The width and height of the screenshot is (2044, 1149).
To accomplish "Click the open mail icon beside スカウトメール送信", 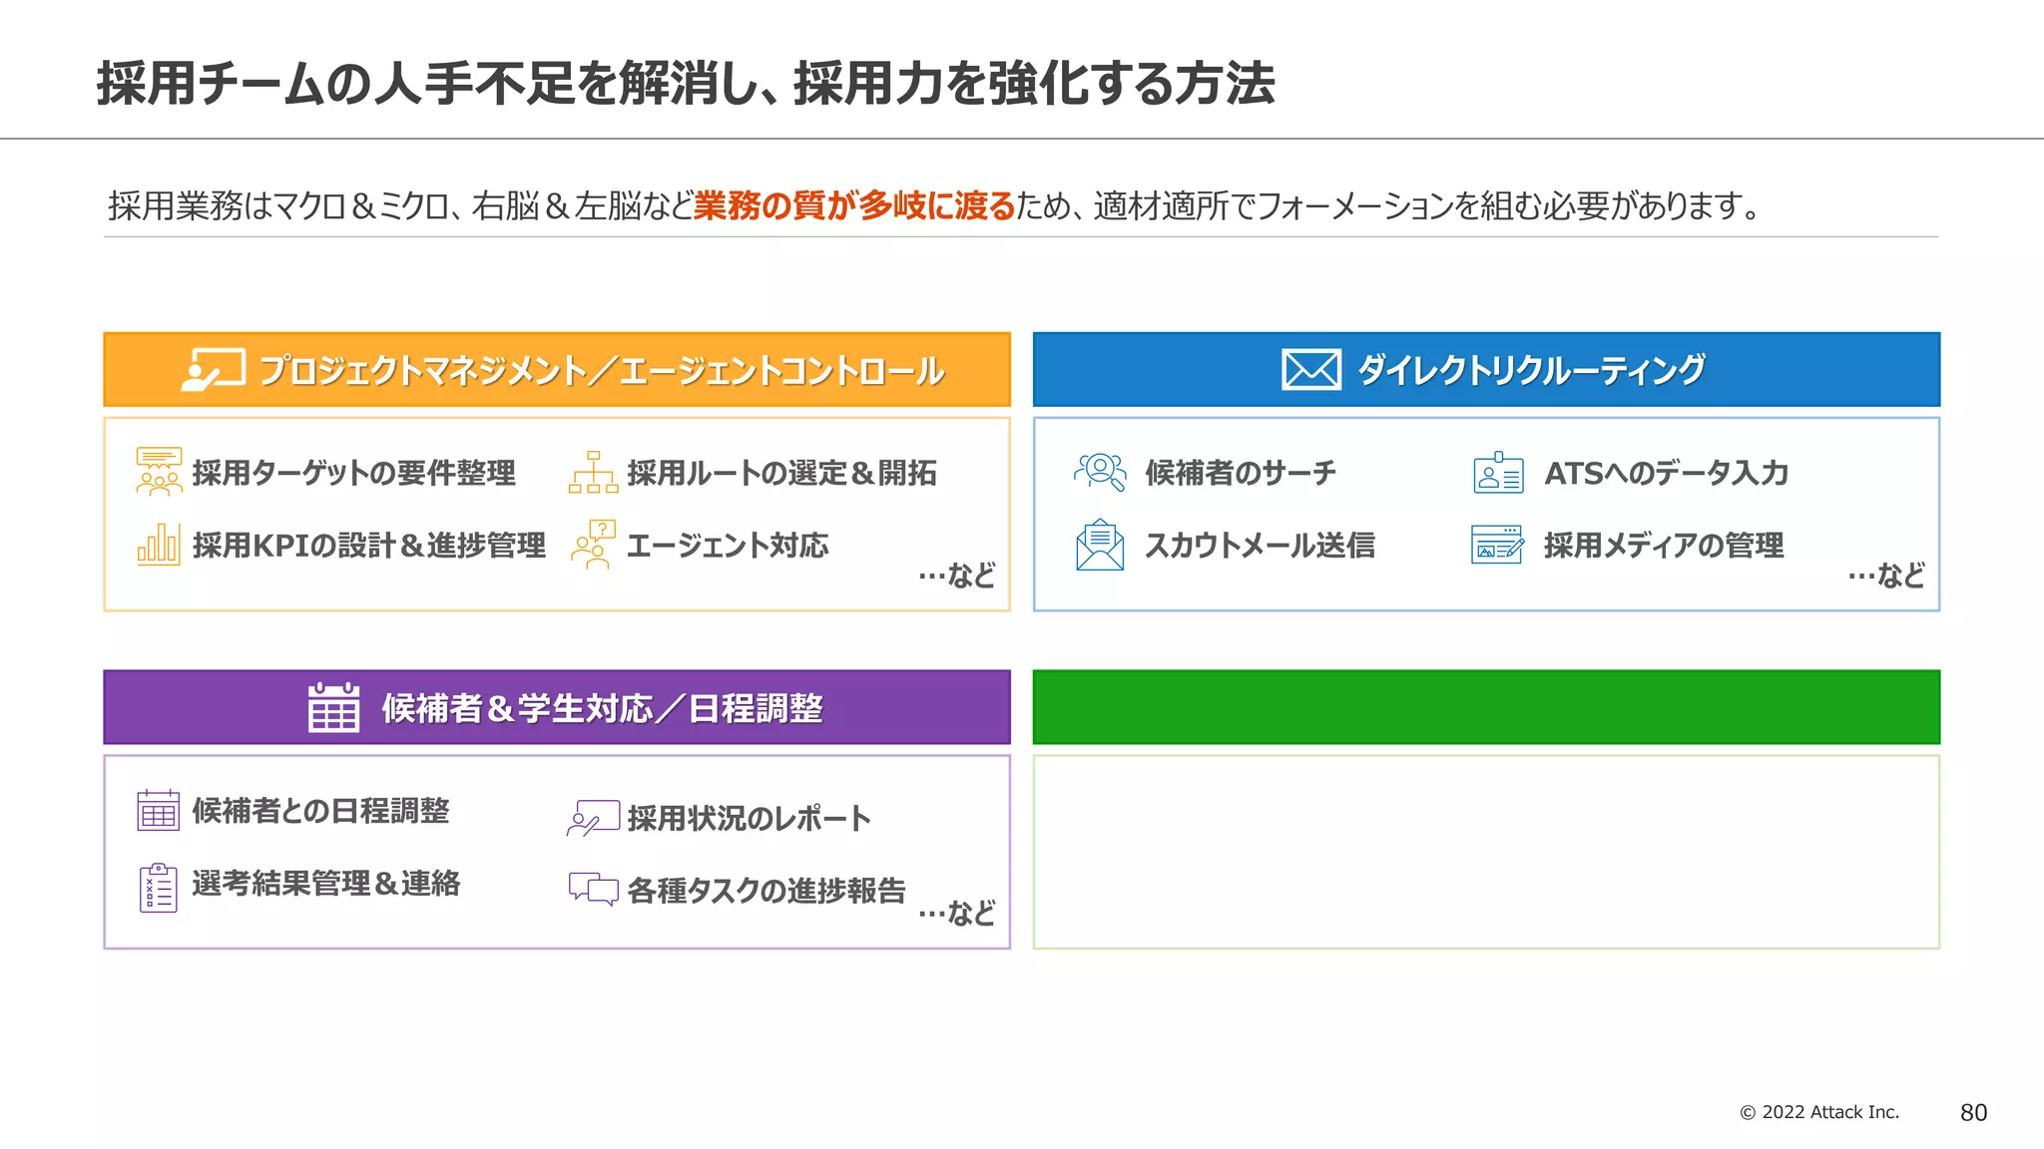I will pyautogui.click(x=1100, y=545).
